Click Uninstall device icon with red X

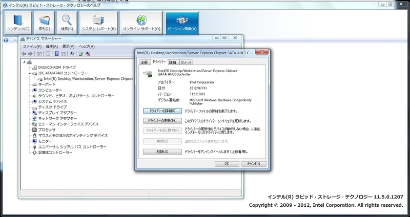coord(88,54)
